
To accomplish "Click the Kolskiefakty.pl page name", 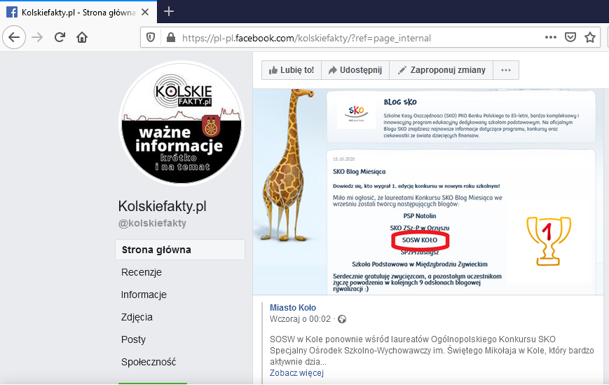I will point(163,206).
